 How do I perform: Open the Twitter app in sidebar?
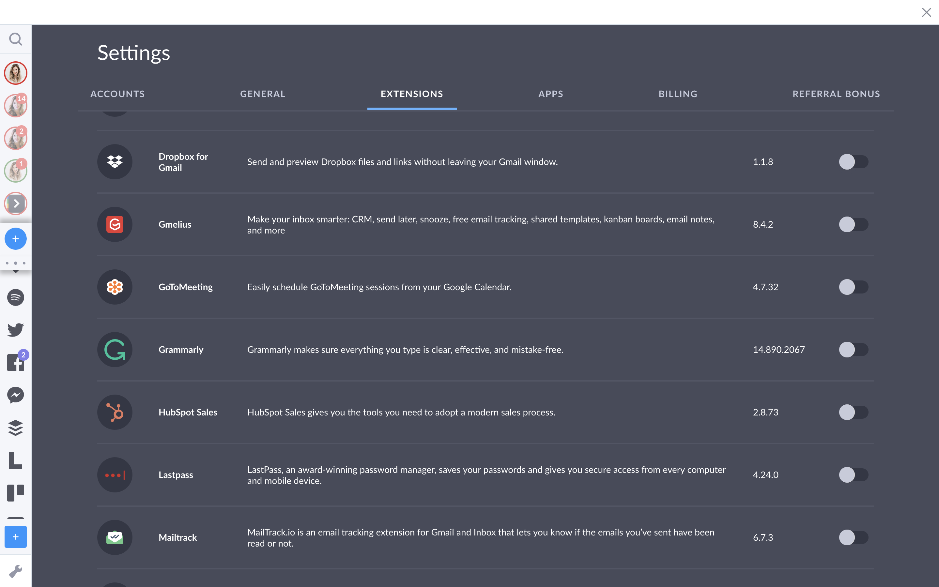(16, 330)
